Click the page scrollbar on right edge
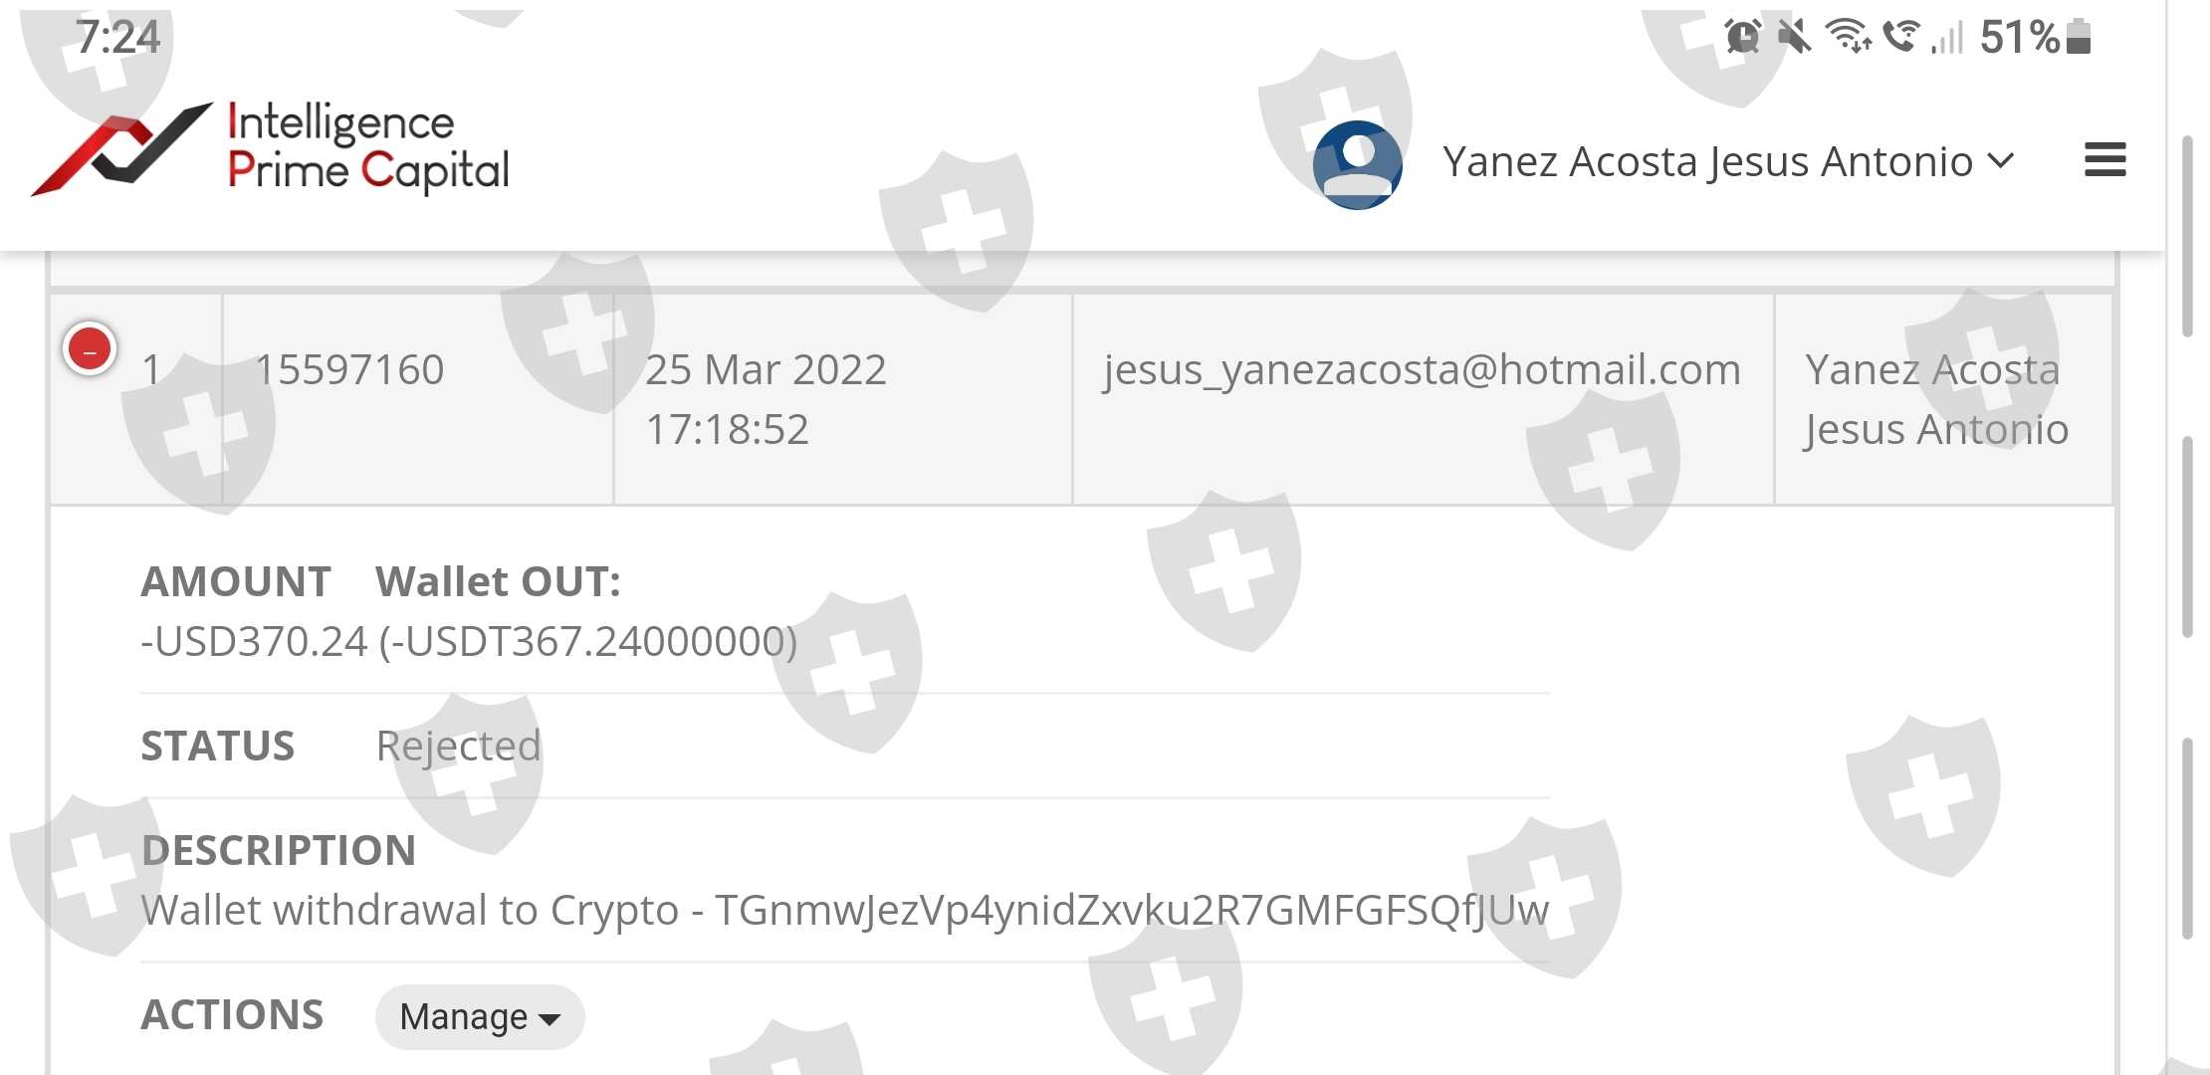2210x1075 pixels. pos(2187,537)
